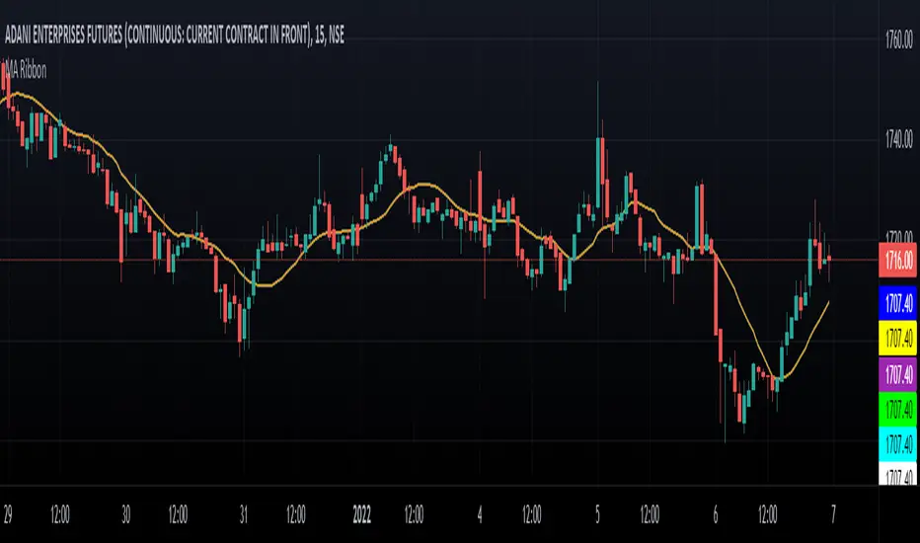Select the blue 1707.40 price tag

point(897,303)
